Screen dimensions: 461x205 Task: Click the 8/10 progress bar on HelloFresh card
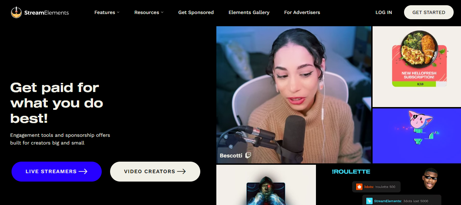coord(419,84)
